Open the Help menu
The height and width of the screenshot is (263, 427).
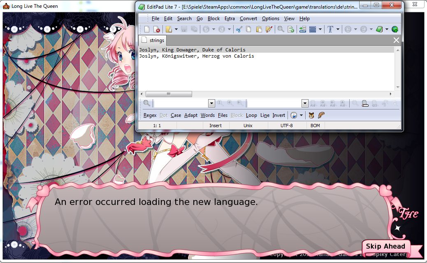[304, 19]
